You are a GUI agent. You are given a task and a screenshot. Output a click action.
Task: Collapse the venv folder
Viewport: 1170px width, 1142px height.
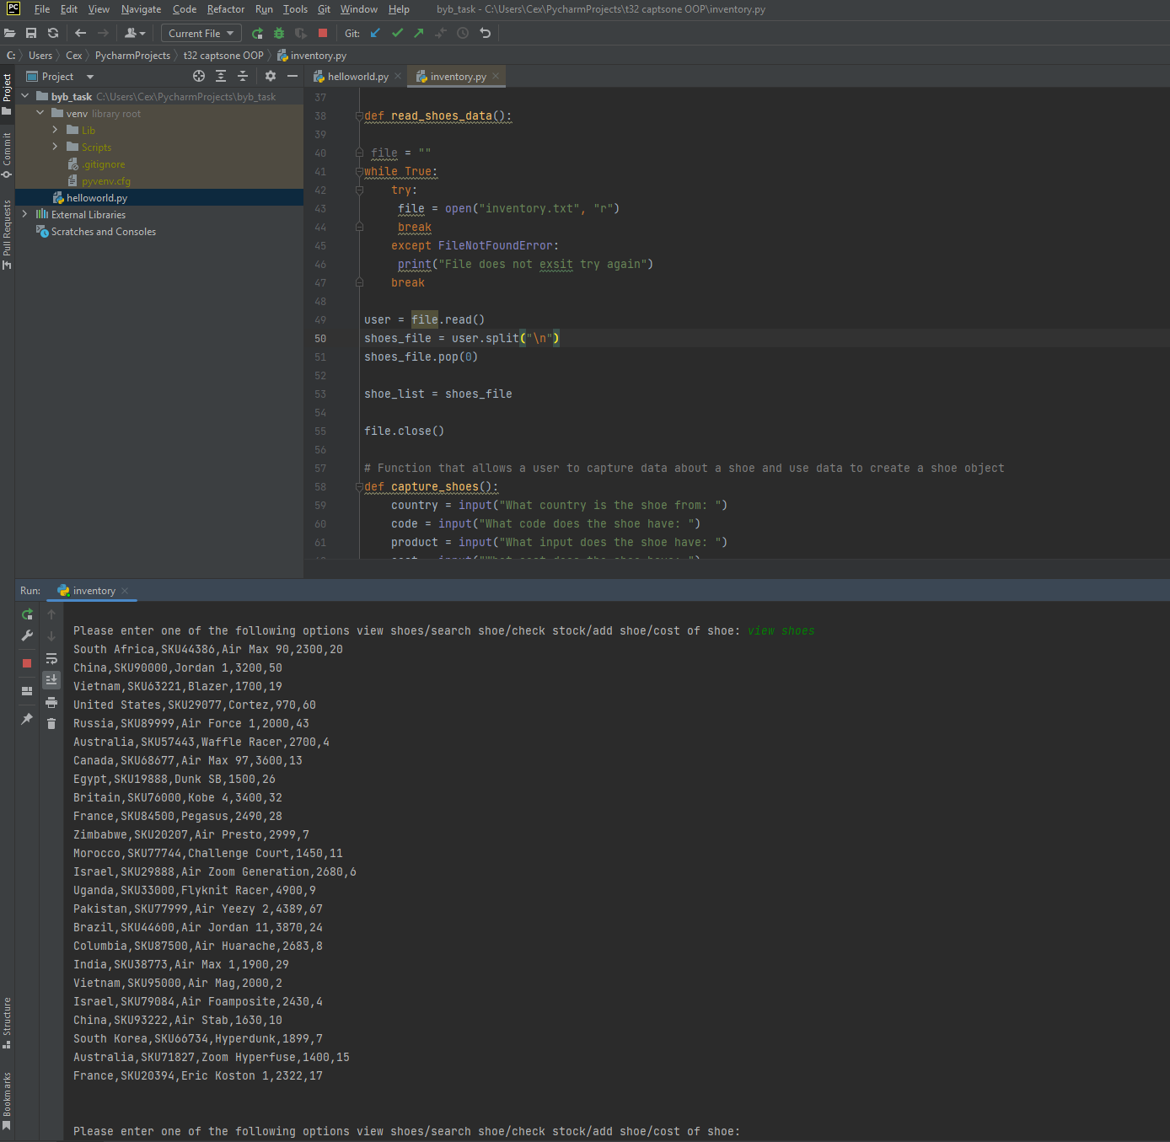point(40,113)
